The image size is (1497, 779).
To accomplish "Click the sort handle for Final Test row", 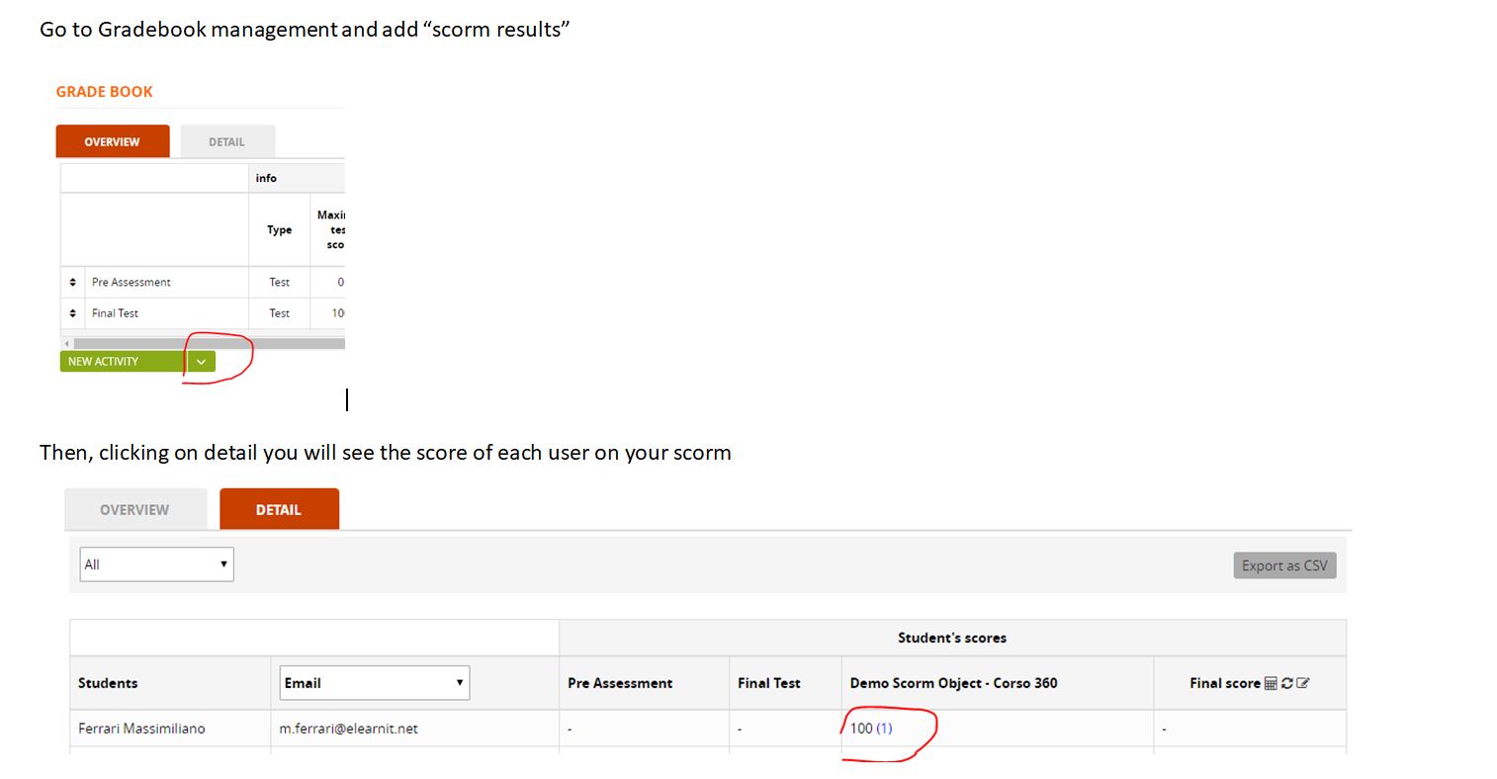I will click(x=72, y=313).
